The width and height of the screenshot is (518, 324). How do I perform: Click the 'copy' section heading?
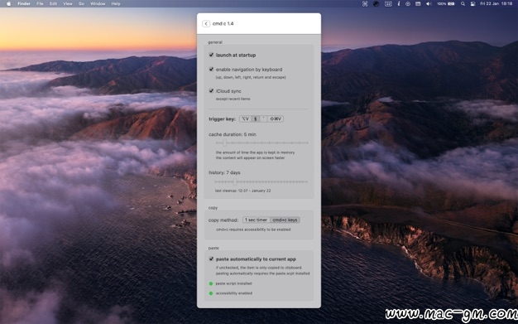tap(213, 208)
